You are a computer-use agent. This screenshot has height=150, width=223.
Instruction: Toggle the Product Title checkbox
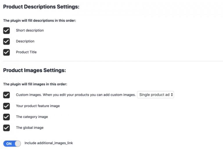pyautogui.click(x=6, y=52)
